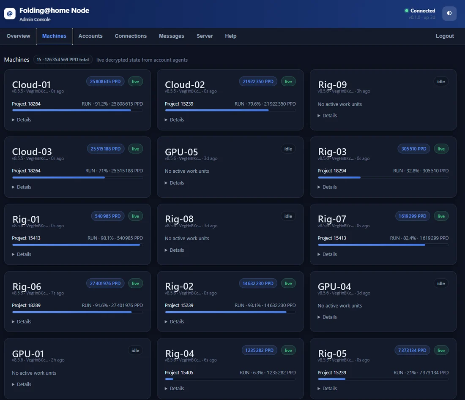Click the 1 619 299 PPD badge on Rig-07

[x=412, y=216]
